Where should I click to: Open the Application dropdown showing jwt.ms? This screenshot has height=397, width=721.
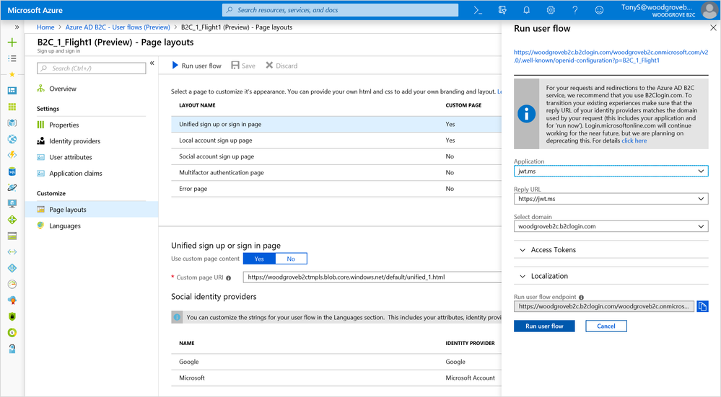[x=611, y=171]
